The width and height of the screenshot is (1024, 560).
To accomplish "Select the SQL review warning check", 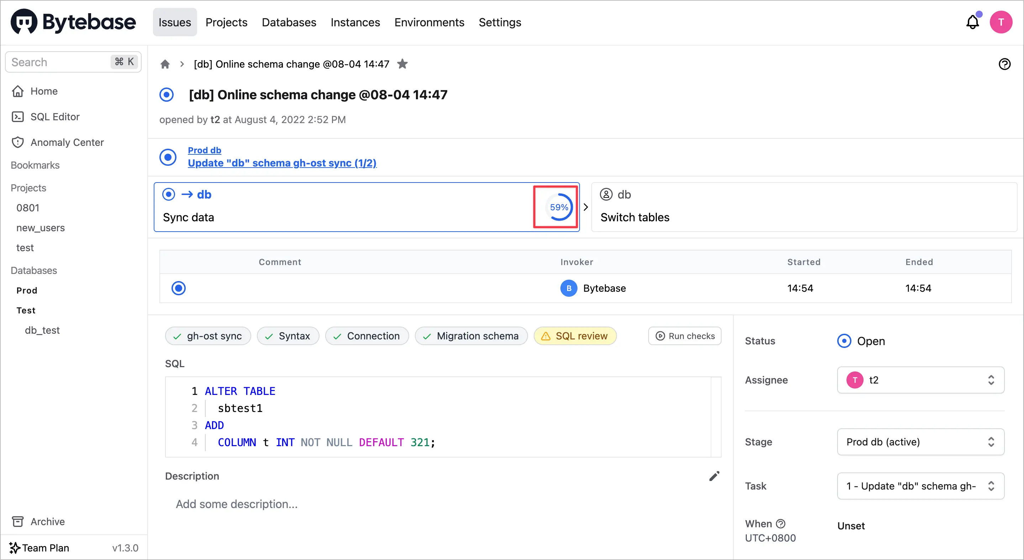I will click(x=575, y=336).
